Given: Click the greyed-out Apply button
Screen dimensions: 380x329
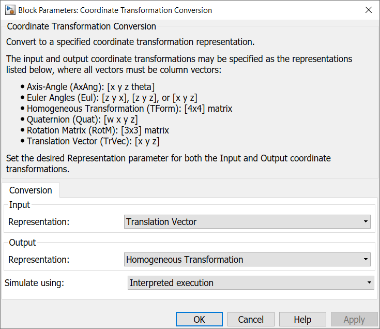Looking at the screenshot, I should [354, 320].
